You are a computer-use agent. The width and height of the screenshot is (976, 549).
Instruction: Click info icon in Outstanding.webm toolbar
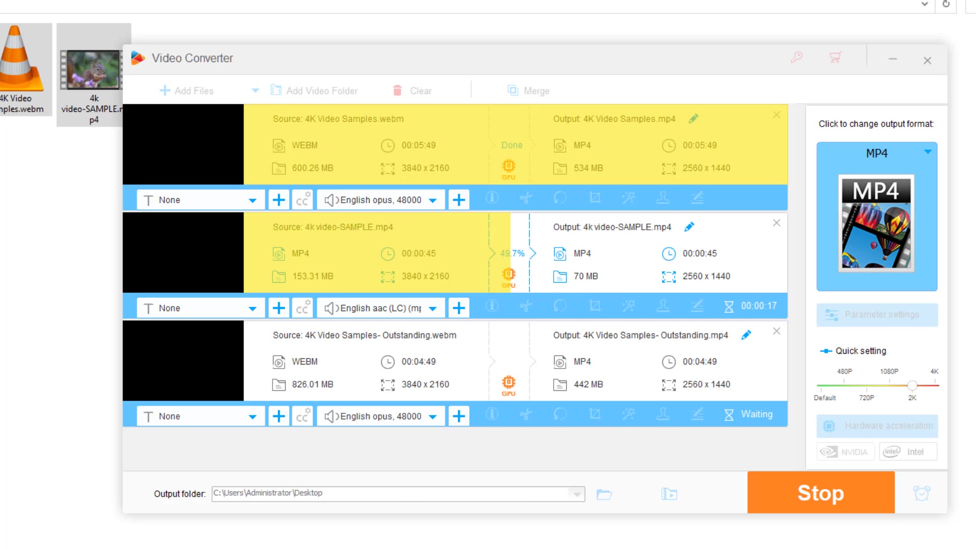pos(492,414)
